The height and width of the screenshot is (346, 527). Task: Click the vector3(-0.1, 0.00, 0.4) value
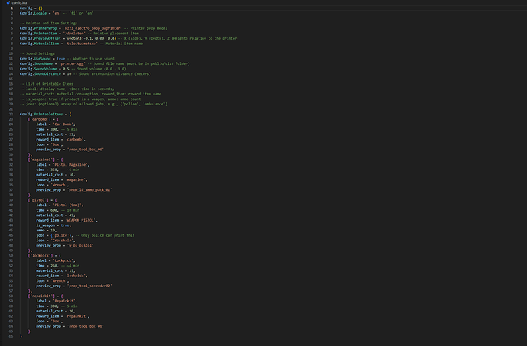pyautogui.click(x=92, y=38)
